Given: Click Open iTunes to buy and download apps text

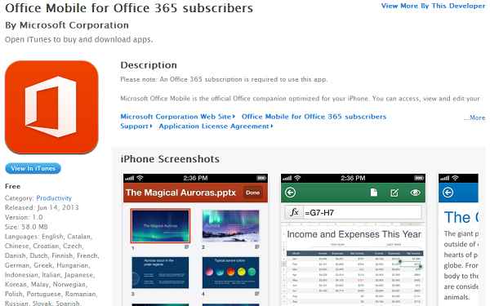Looking at the screenshot, I should coord(78,40).
